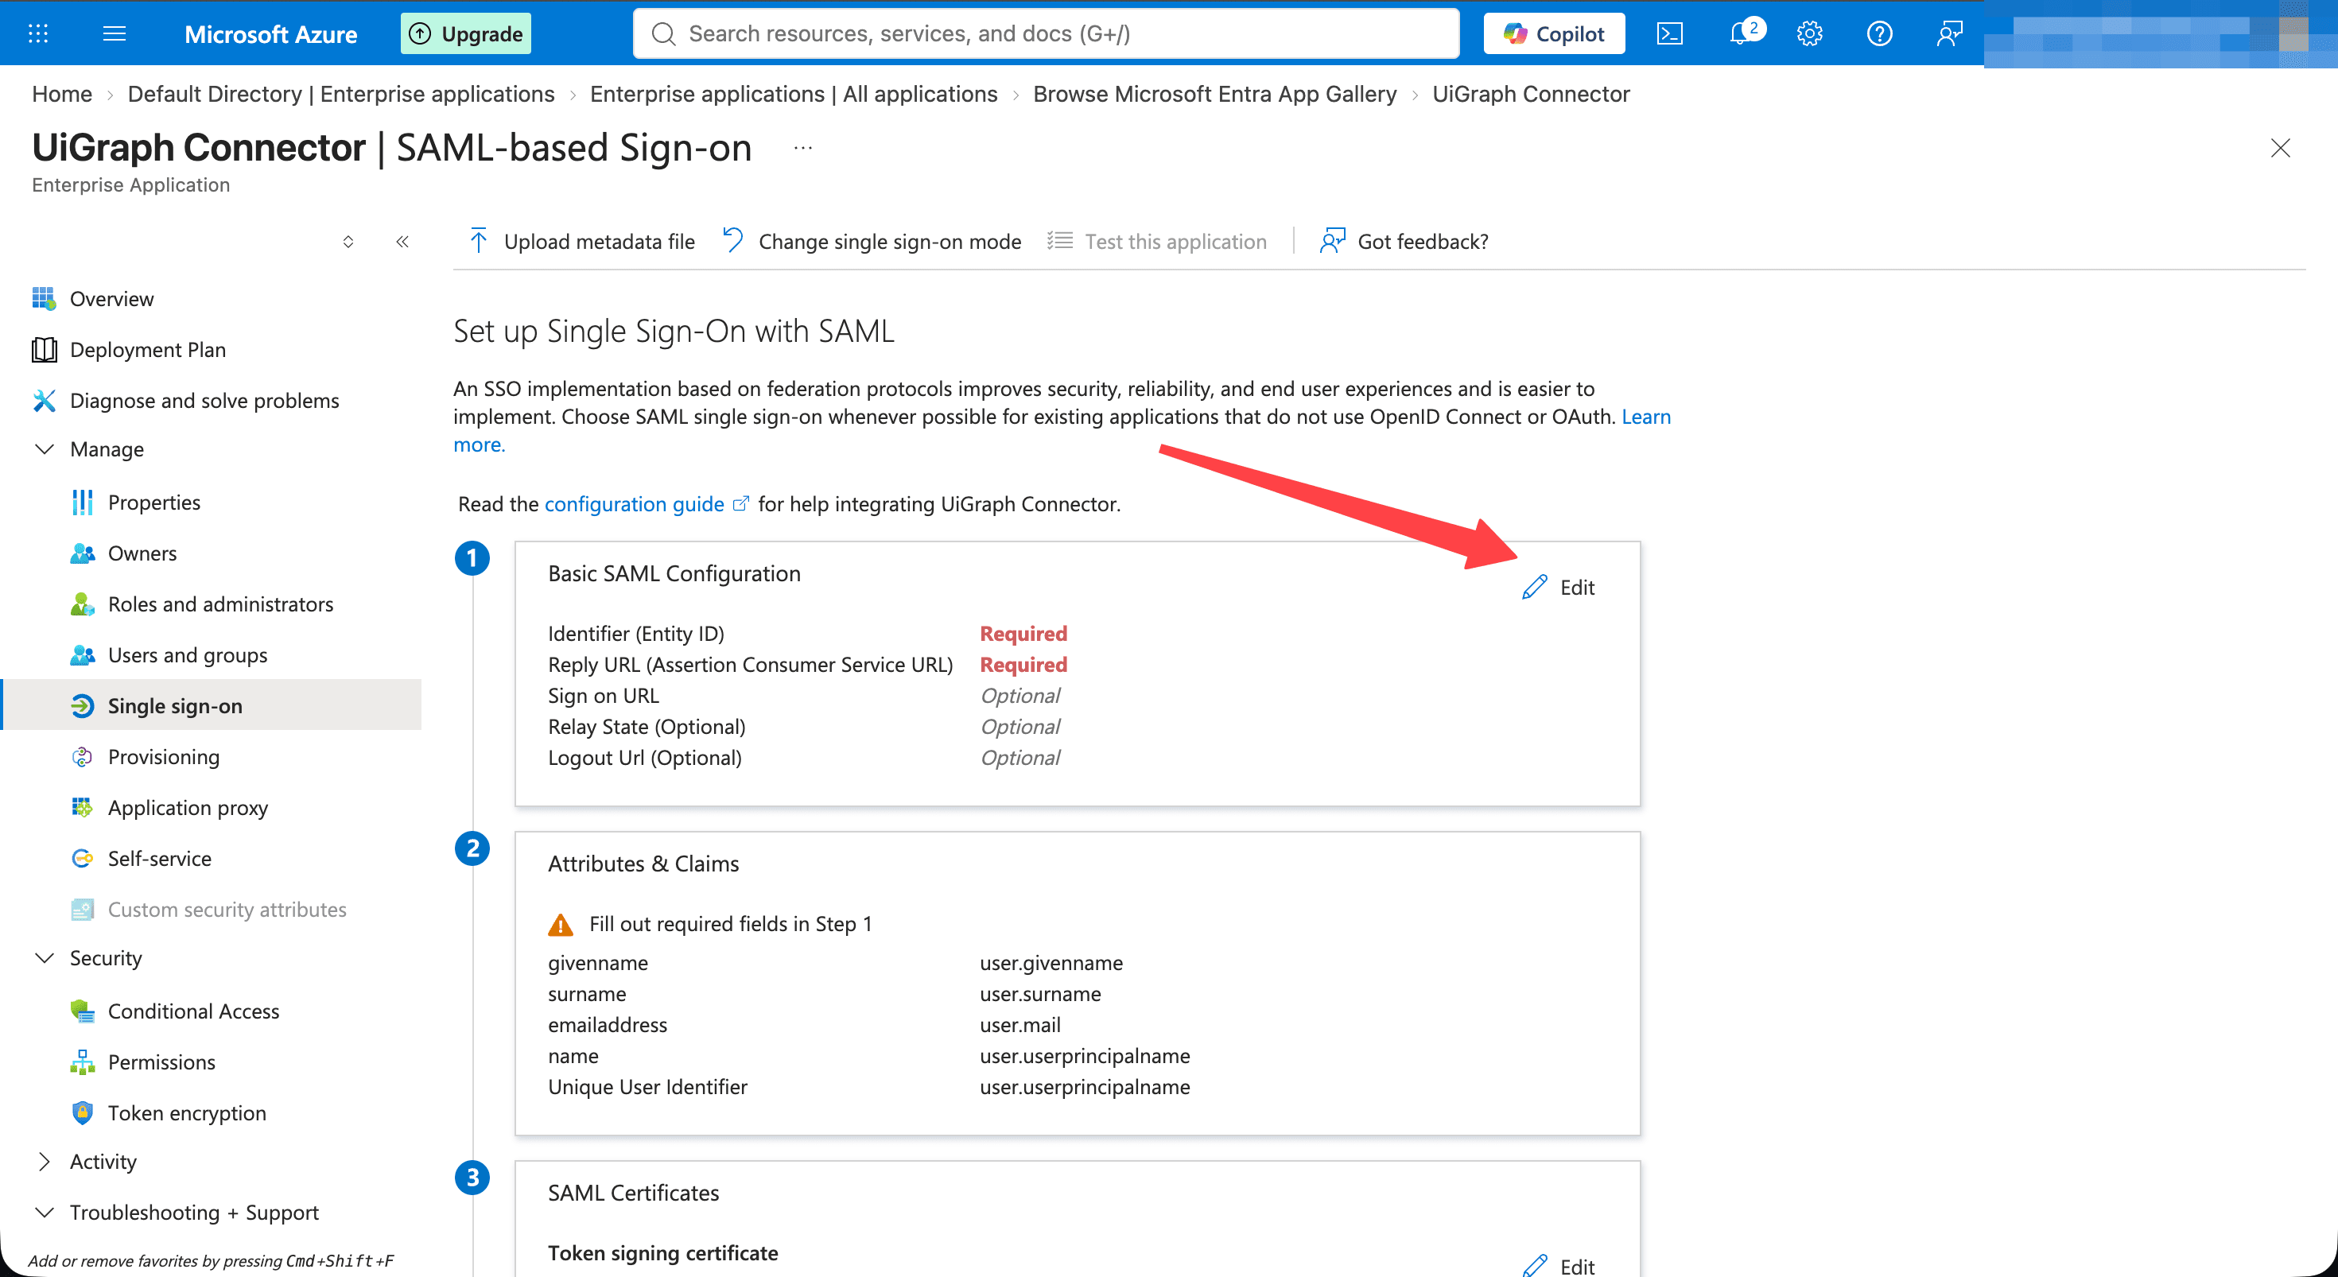
Task: Collapse the Manage section
Action: (x=44, y=449)
